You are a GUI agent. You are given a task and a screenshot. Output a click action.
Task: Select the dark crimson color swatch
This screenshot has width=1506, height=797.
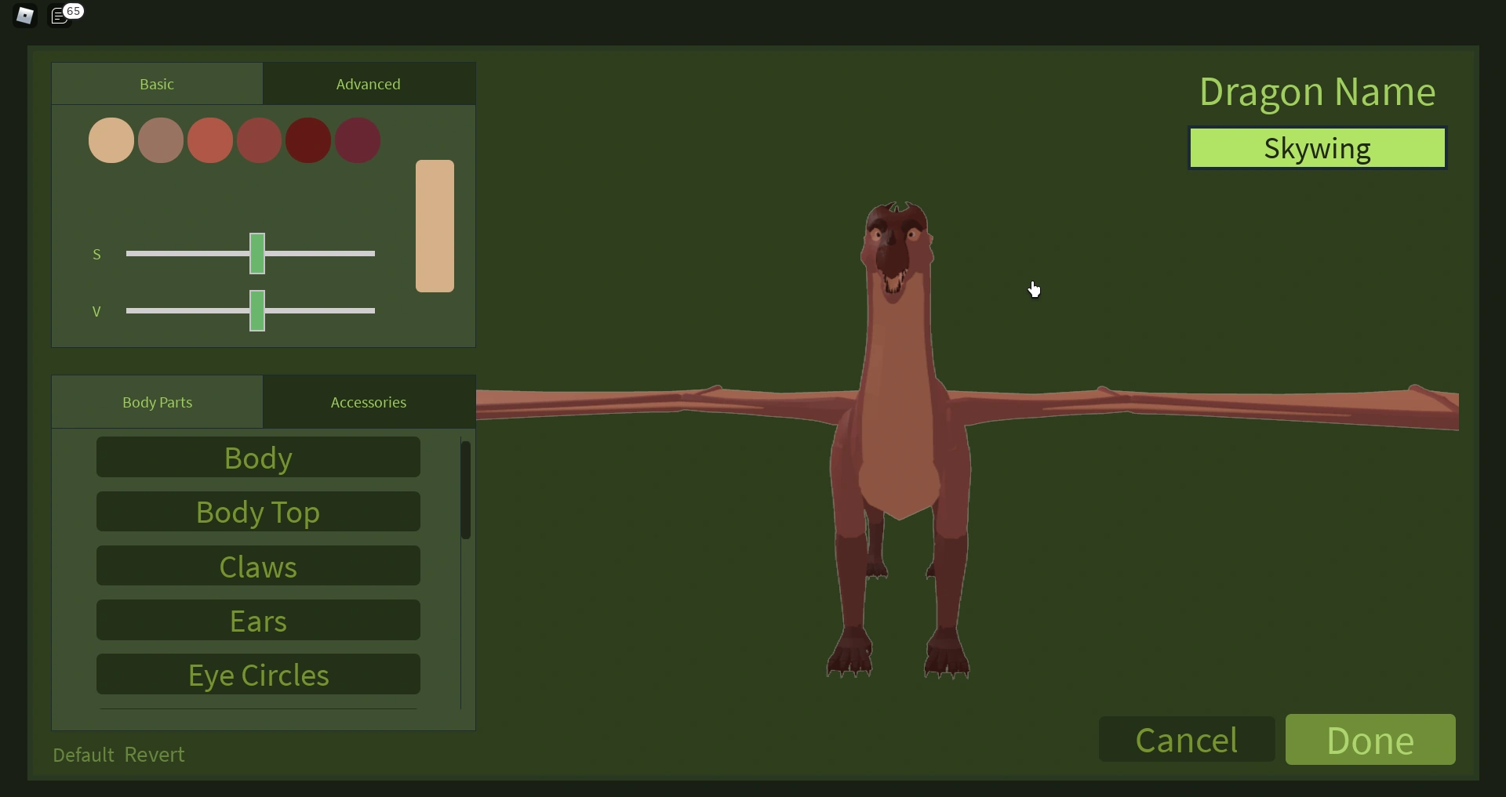tap(308, 140)
